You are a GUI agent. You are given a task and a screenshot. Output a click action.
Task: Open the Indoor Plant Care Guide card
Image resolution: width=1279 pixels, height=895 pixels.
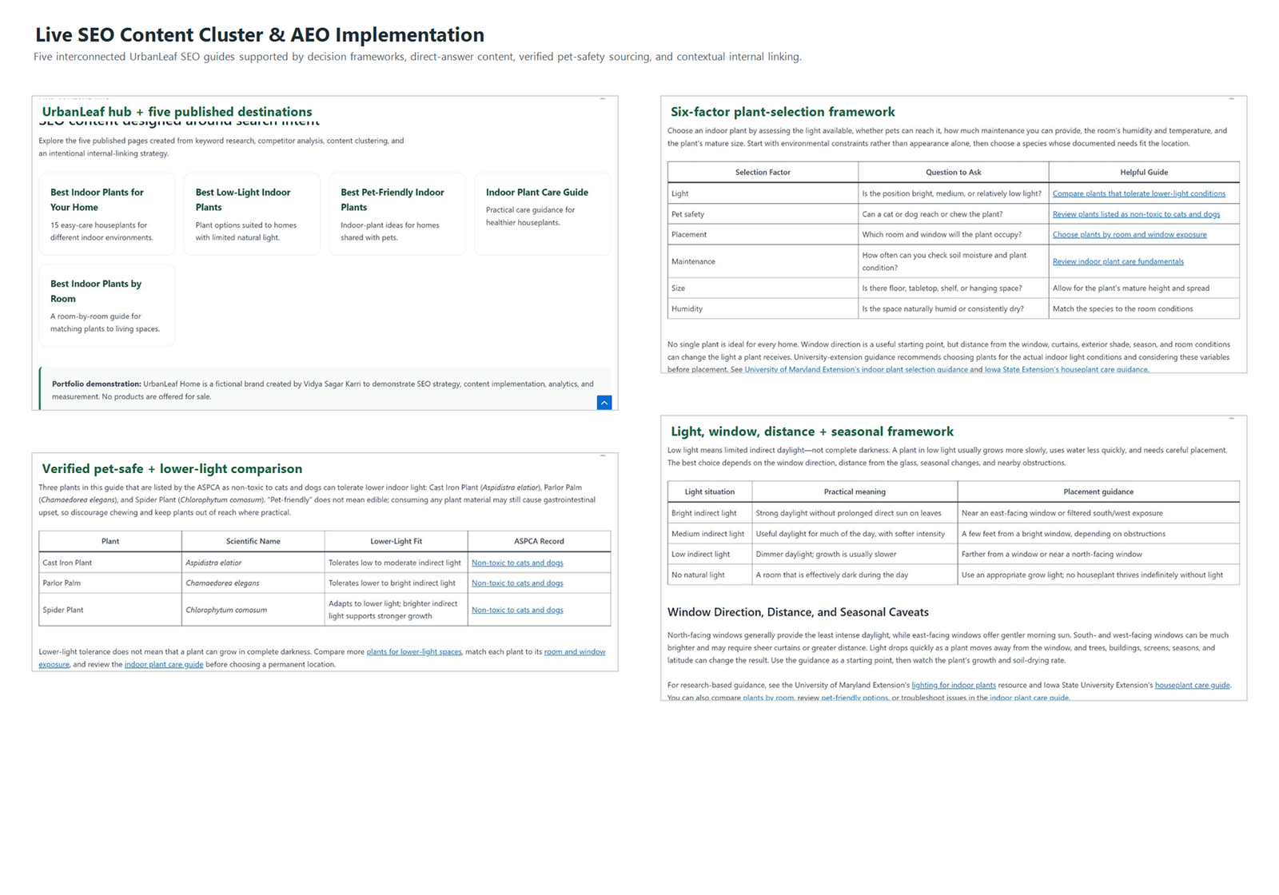pyautogui.click(x=543, y=214)
